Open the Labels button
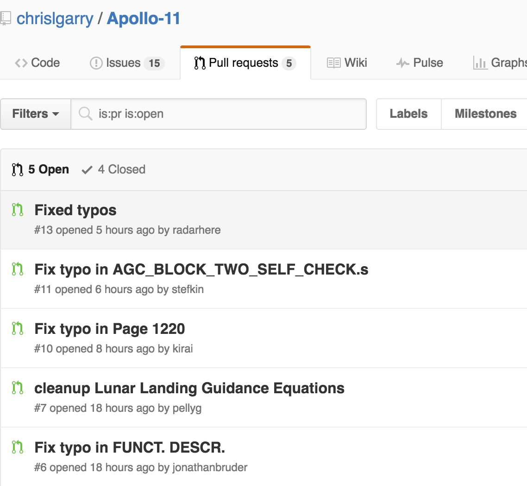This screenshot has width=527, height=486. 409,114
